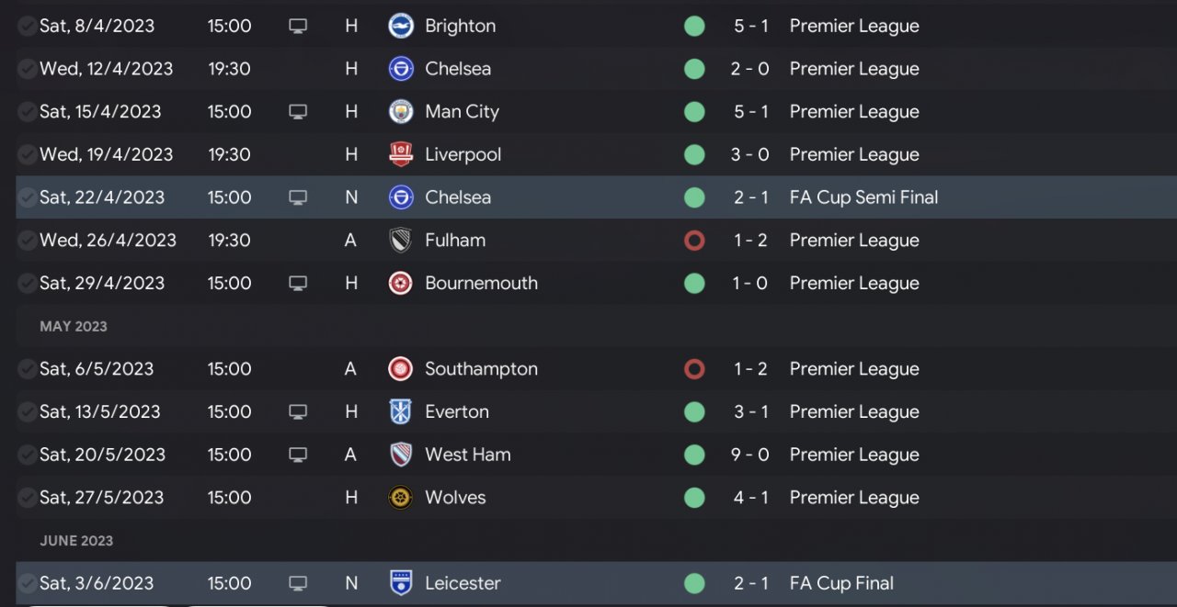This screenshot has width=1177, height=607.
Task: Collapse the MAY 2023 month section
Action: 74,326
